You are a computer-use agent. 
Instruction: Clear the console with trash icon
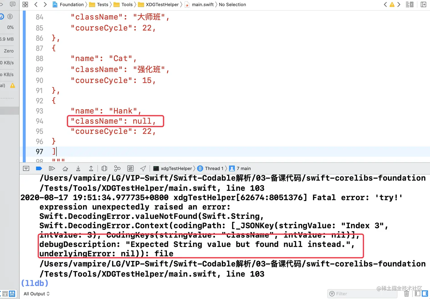(x=406, y=294)
